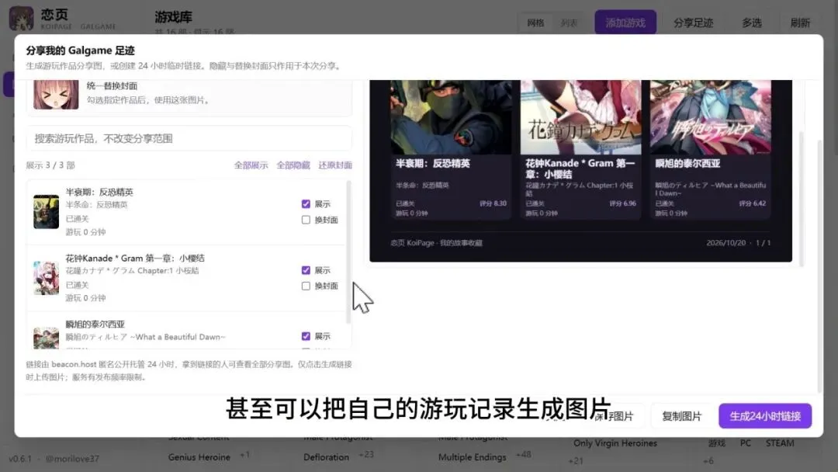Toggle 展示 checkbox for 花钟Kanade Gram
The width and height of the screenshot is (838, 472).
click(306, 270)
